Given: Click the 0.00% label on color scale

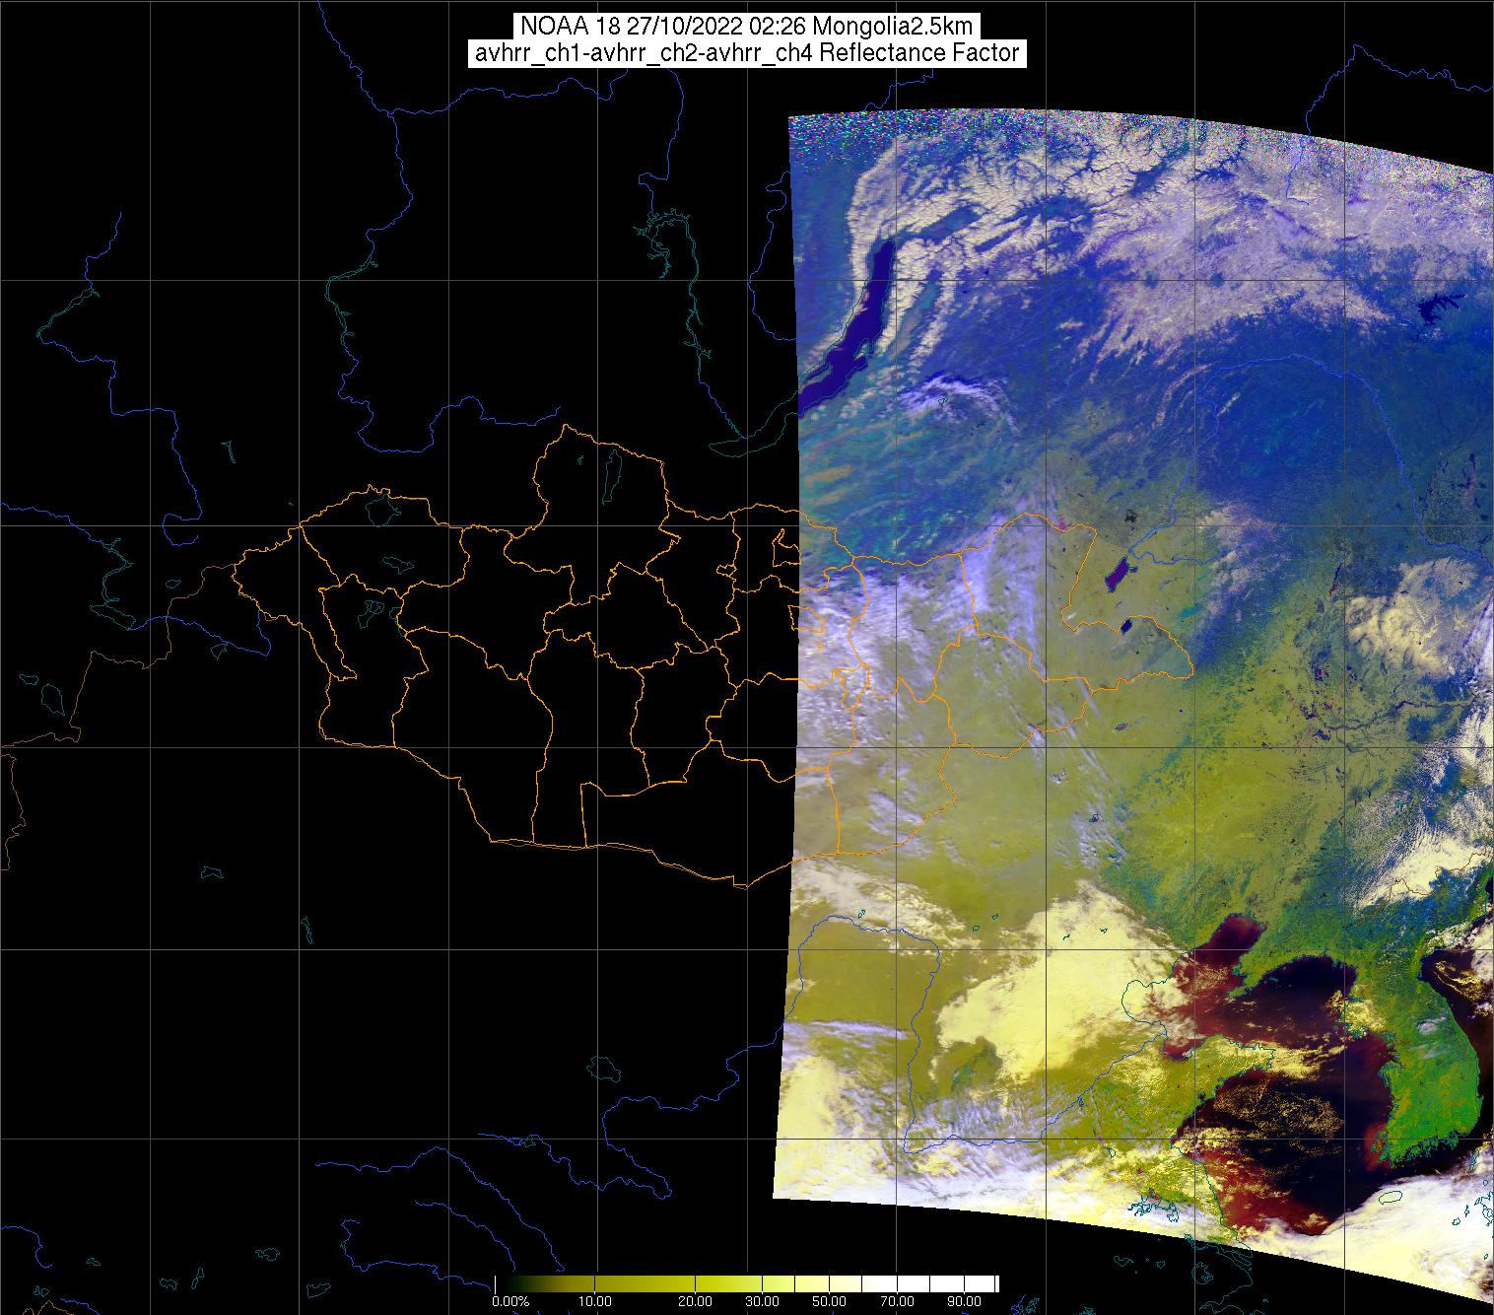Looking at the screenshot, I should (x=510, y=1302).
